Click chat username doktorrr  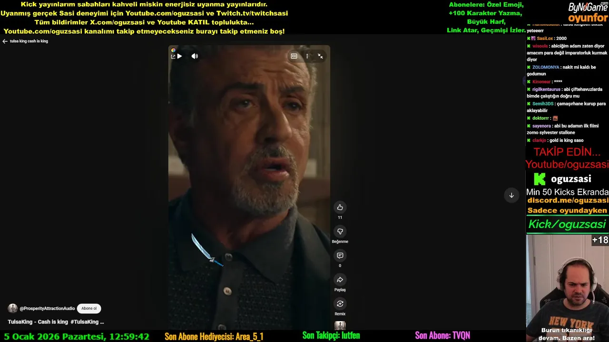(x=540, y=118)
